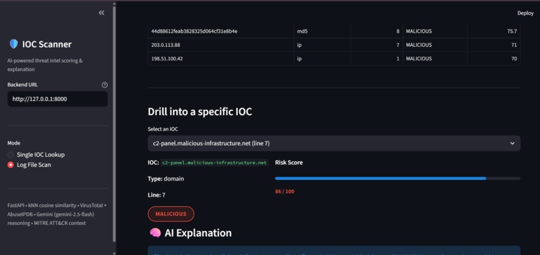540x255 pixels.
Task: Click the 198.51.100.42 table cell
Action: (x=220, y=59)
